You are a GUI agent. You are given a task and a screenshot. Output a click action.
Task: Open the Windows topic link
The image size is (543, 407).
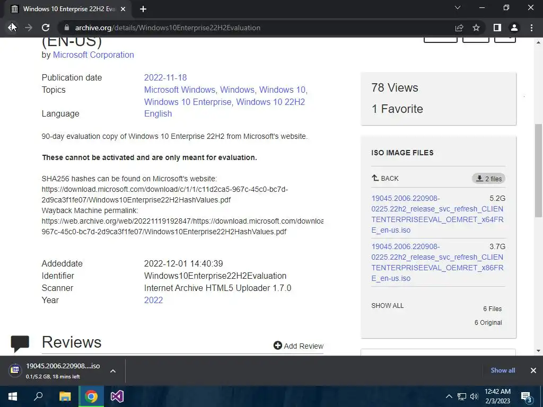237,90
